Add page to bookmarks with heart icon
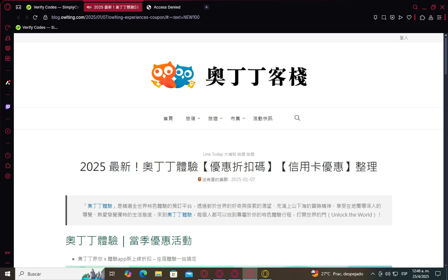 tap(409, 18)
